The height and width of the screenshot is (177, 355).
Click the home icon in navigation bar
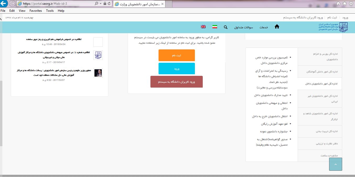point(277,27)
